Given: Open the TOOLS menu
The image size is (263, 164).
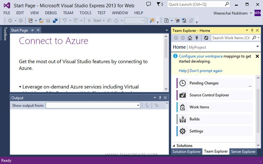Looking at the screenshot, I should pyautogui.click(x=85, y=13).
